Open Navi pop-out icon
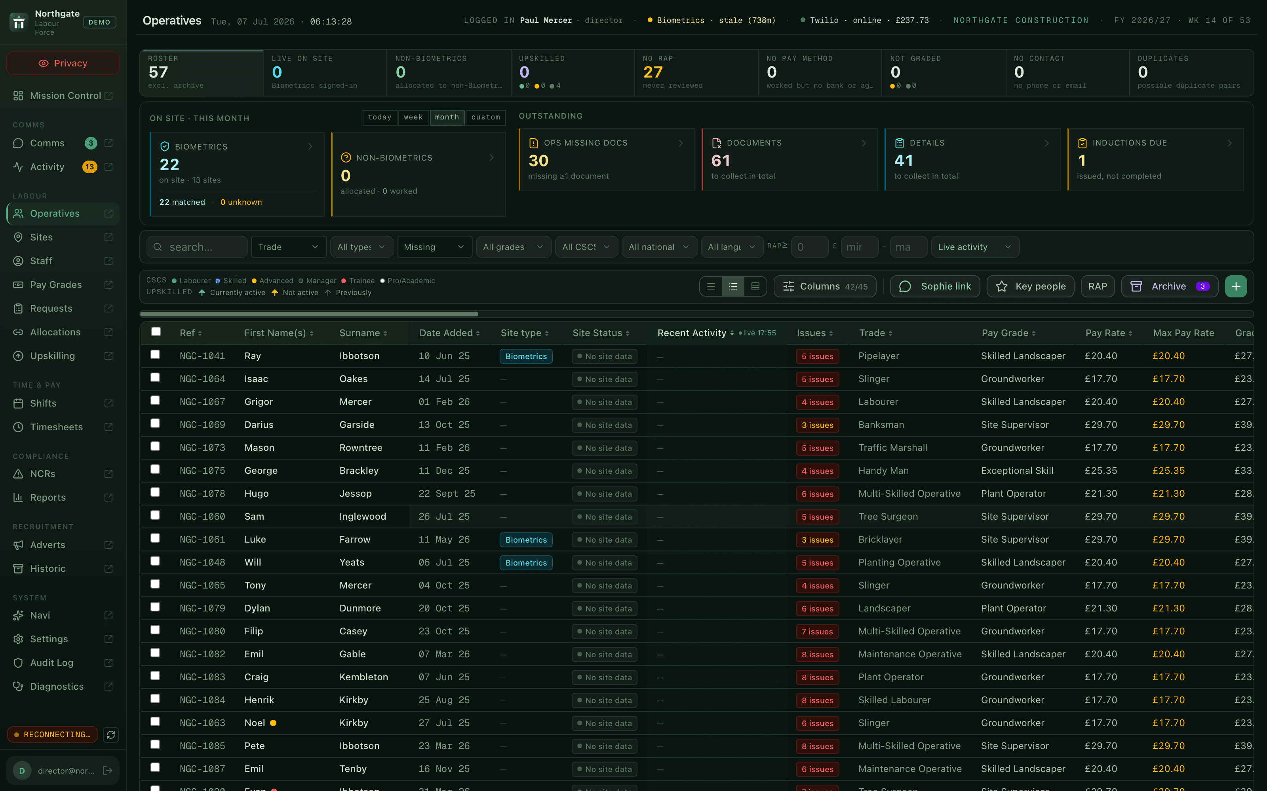 (108, 615)
